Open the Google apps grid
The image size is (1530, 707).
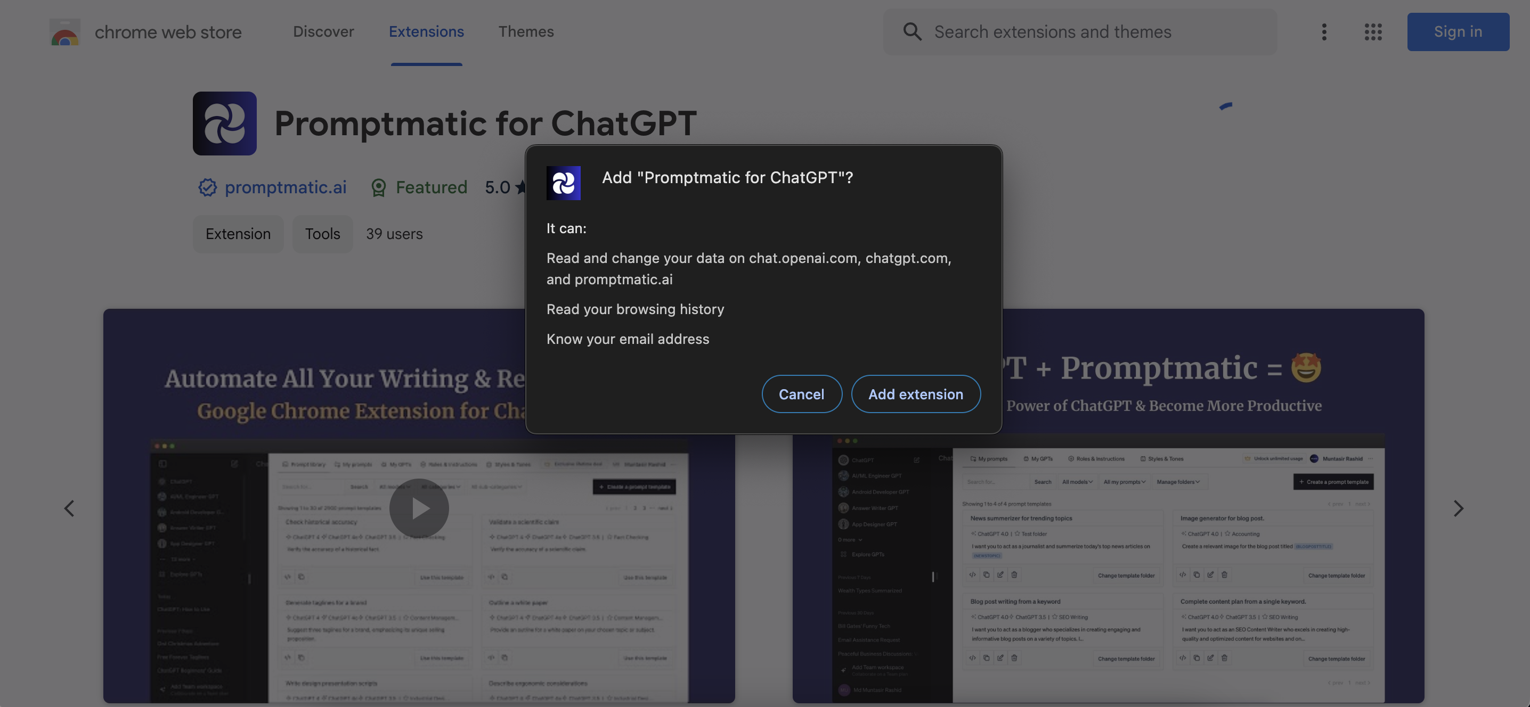[1373, 32]
